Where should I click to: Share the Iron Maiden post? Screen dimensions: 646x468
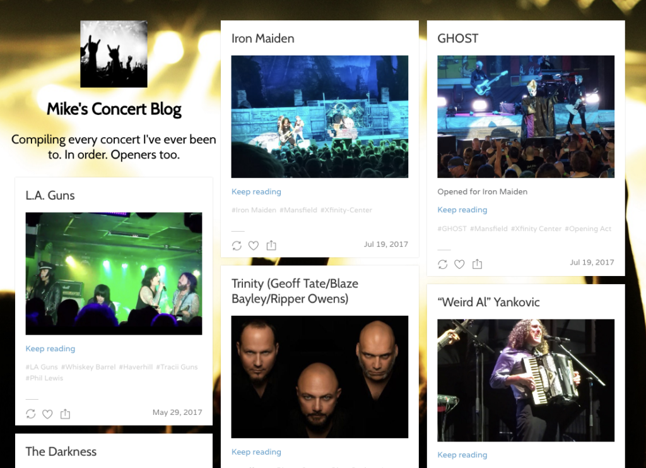coord(271,246)
